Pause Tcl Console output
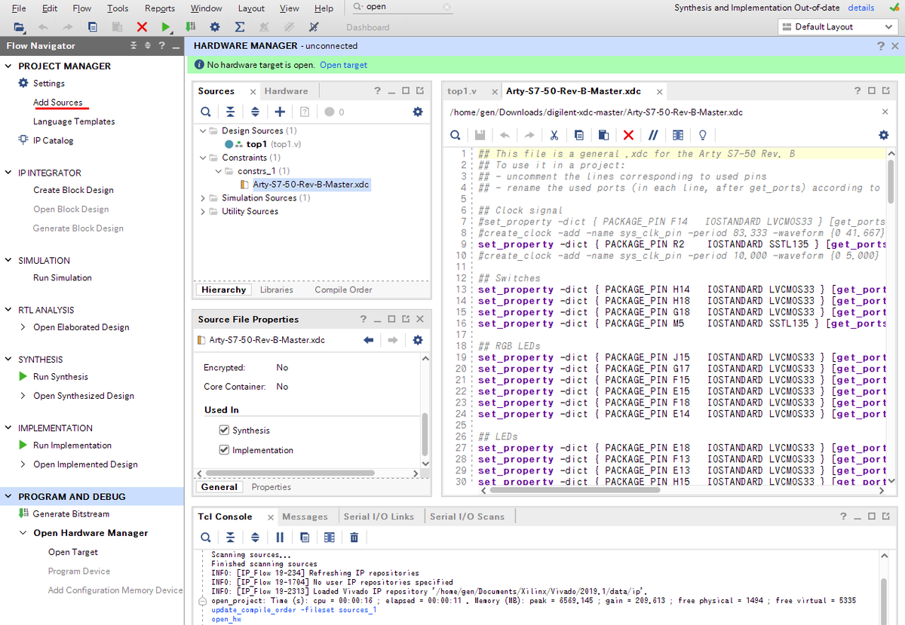Screen dimensions: 905x625 (280, 538)
